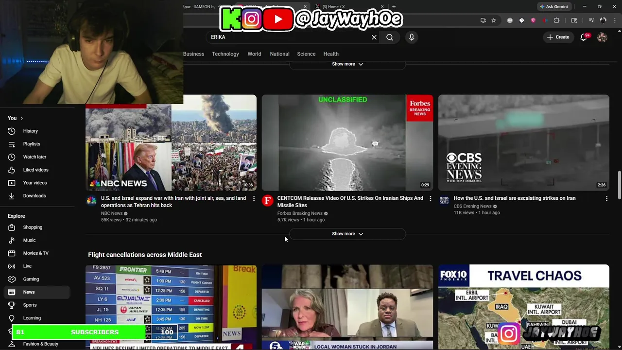Image resolution: width=622 pixels, height=350 pixels.
Task: Open a new browser tab
Action: (x=394, y=7)
